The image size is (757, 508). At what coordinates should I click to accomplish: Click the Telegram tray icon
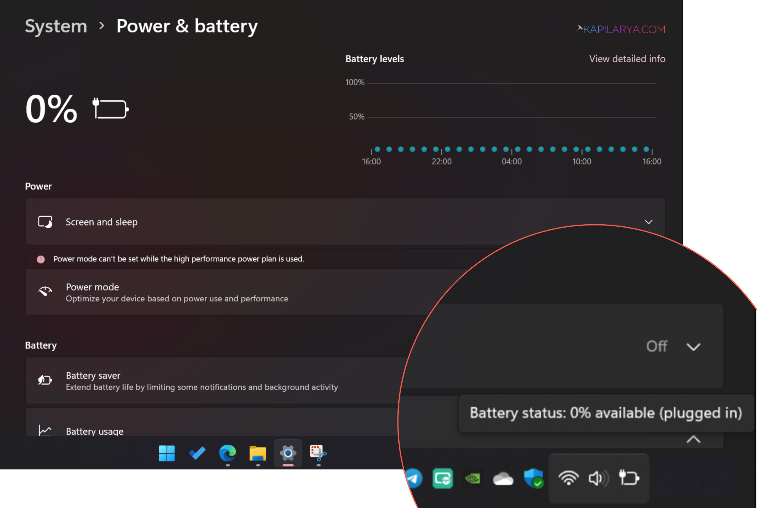[414, 478]
